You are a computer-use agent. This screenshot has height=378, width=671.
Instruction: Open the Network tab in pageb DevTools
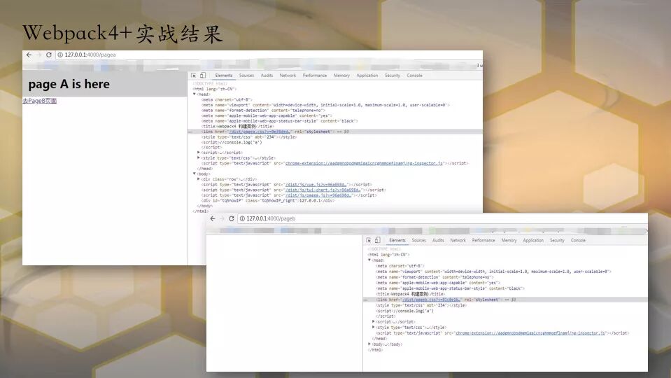(x=458, y=241)
